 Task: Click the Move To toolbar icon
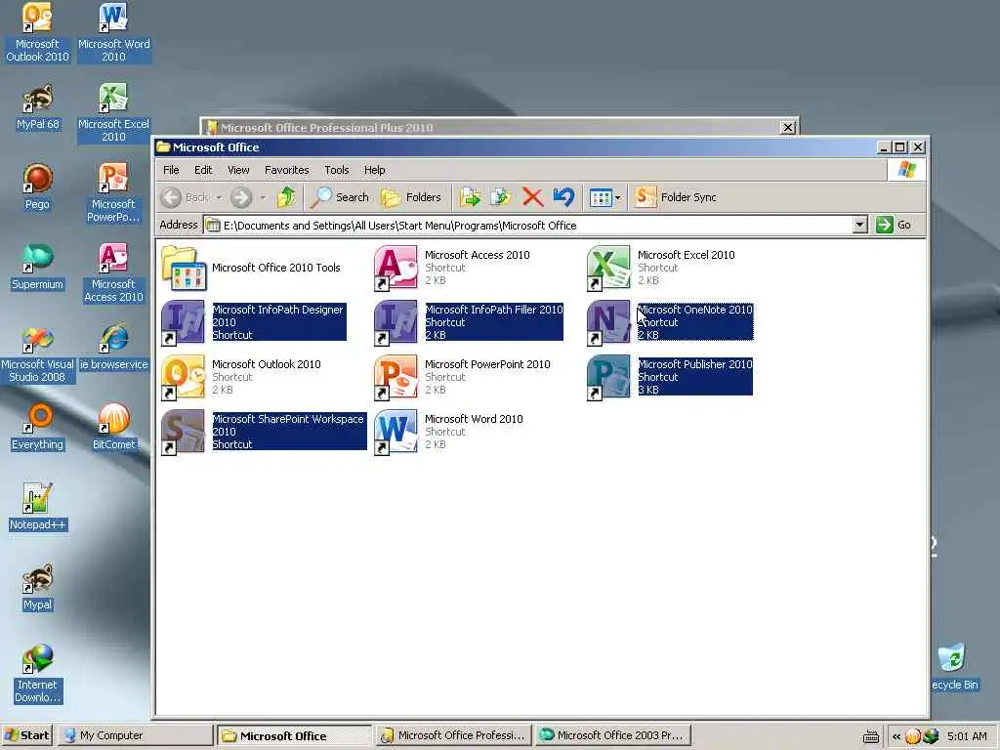pyautogui.click(x=470, y=197)
